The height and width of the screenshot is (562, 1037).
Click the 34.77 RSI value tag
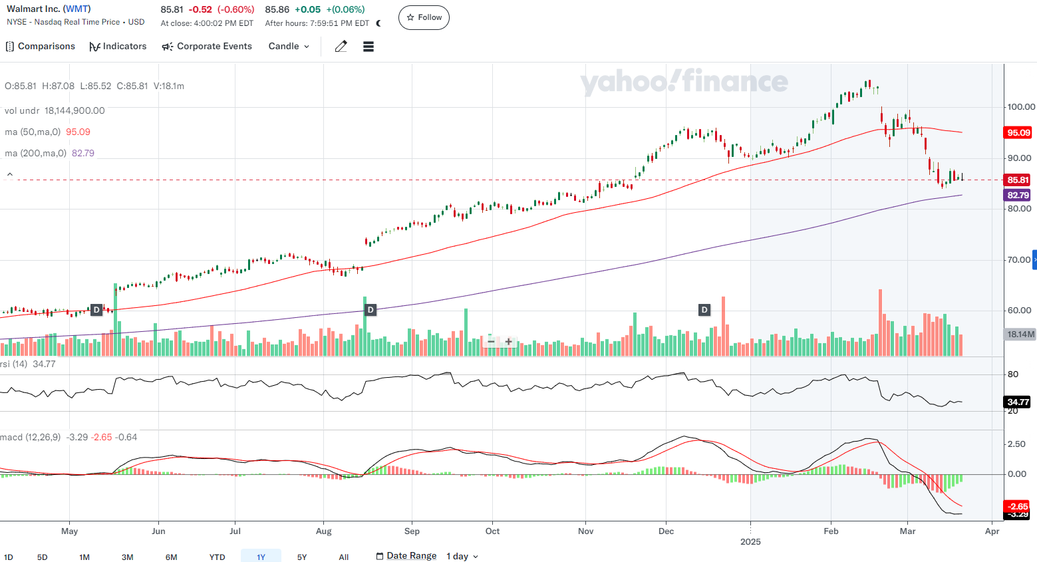pyautogui.click(x=1018, y=402)
